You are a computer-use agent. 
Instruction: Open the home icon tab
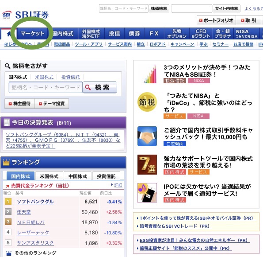click(9, 34)
